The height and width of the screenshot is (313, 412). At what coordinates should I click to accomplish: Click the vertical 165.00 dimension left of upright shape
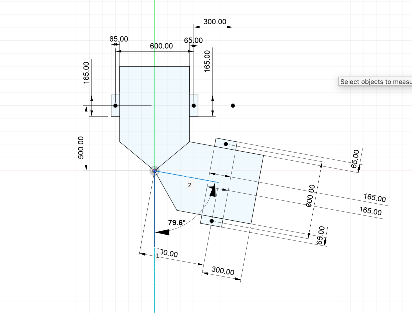(86, 73)
